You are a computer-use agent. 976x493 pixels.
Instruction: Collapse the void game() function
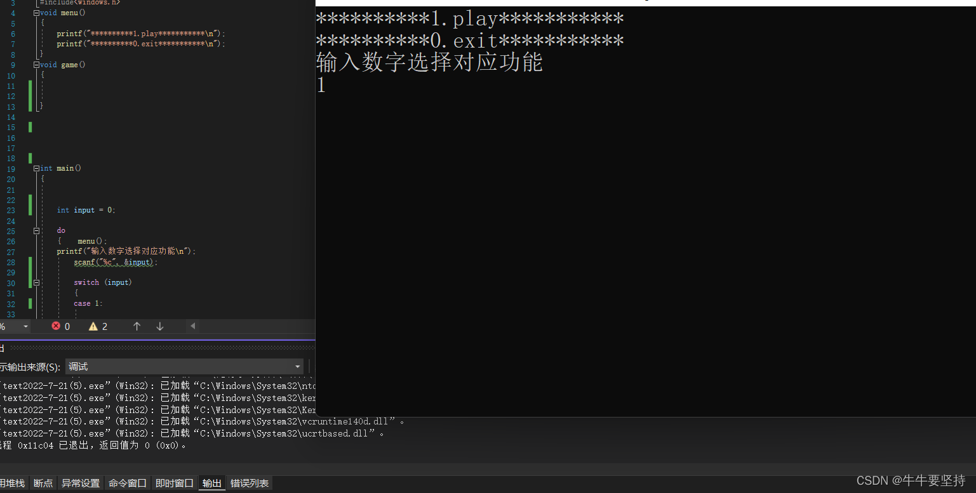[37, 65]
